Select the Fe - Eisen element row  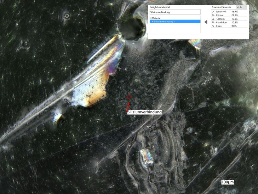tap(221, 26)
